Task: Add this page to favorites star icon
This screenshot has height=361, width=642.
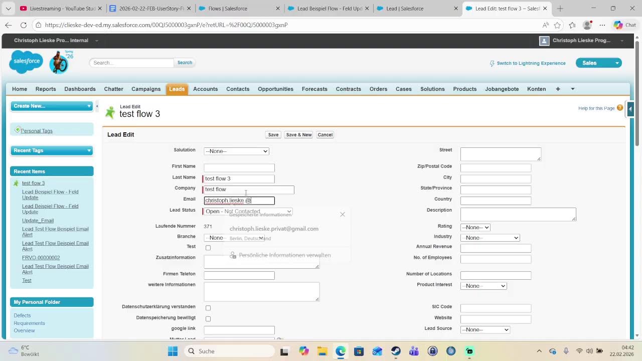Action: point(557,25)
